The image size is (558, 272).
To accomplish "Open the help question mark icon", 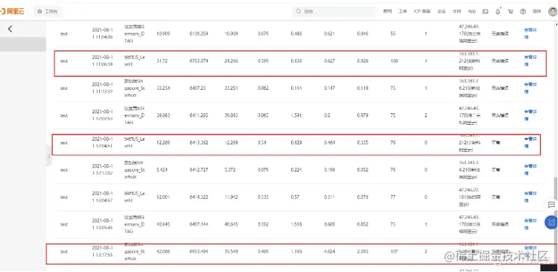I will click(x=522, y=11).
